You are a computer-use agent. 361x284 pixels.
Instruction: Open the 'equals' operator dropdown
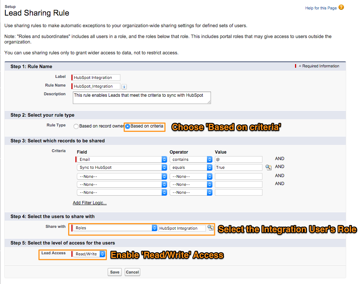191,167
